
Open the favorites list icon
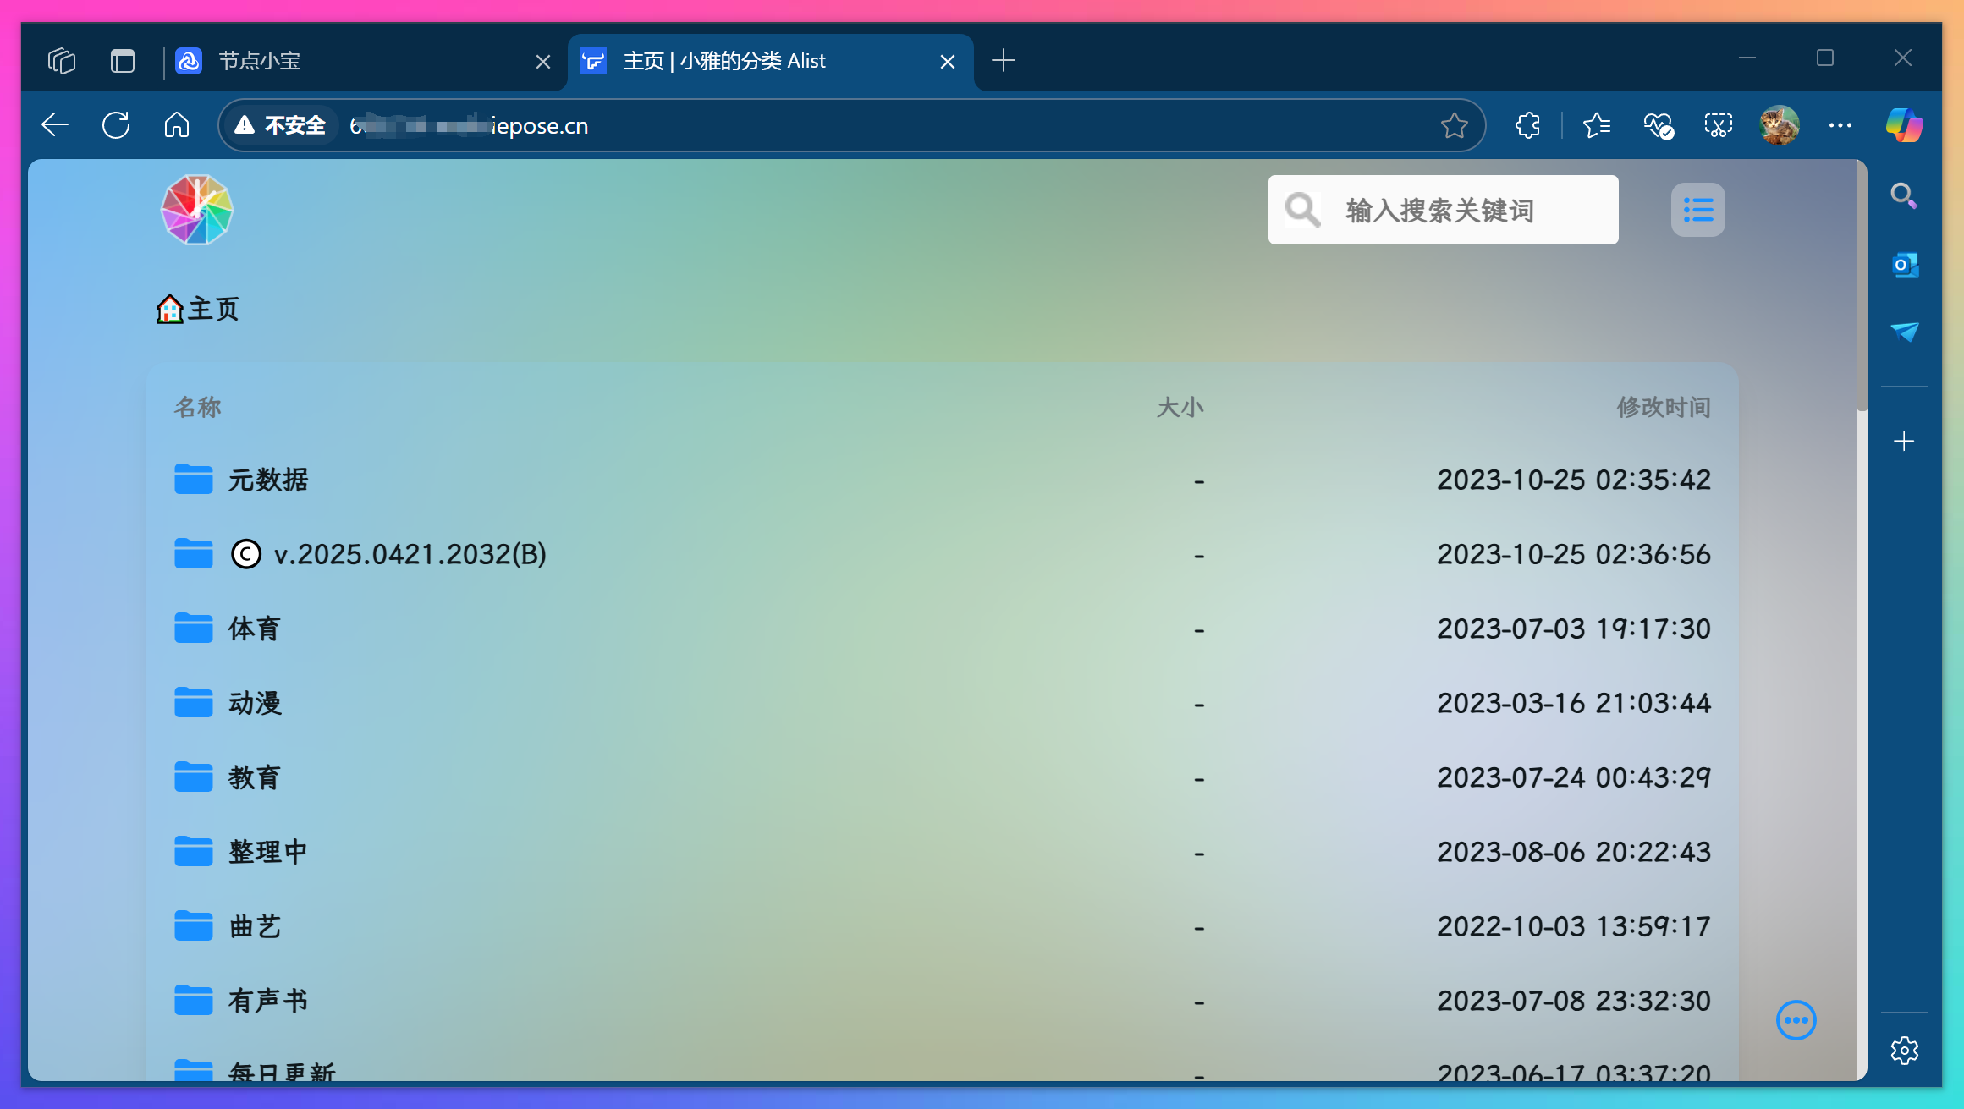1596,126
